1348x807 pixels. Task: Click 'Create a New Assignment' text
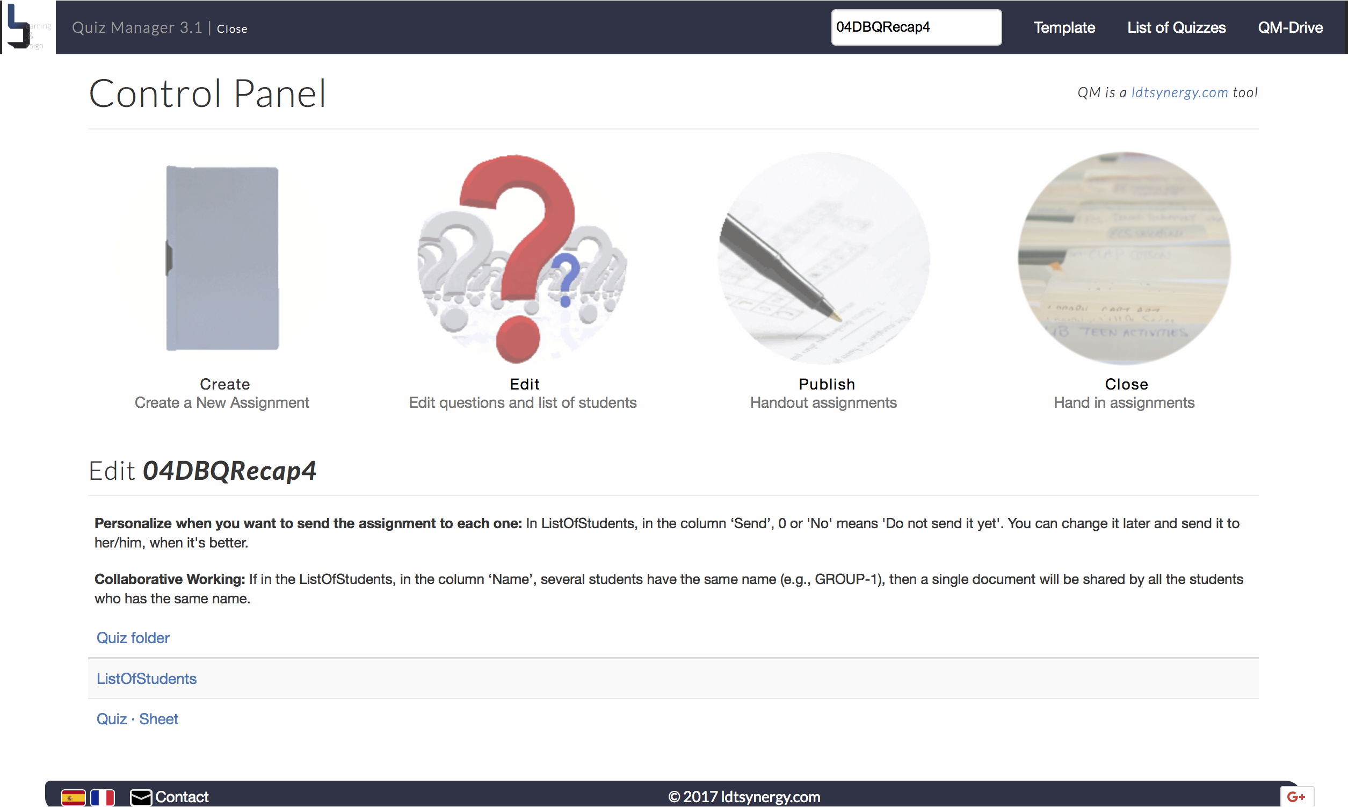(222, 402)
